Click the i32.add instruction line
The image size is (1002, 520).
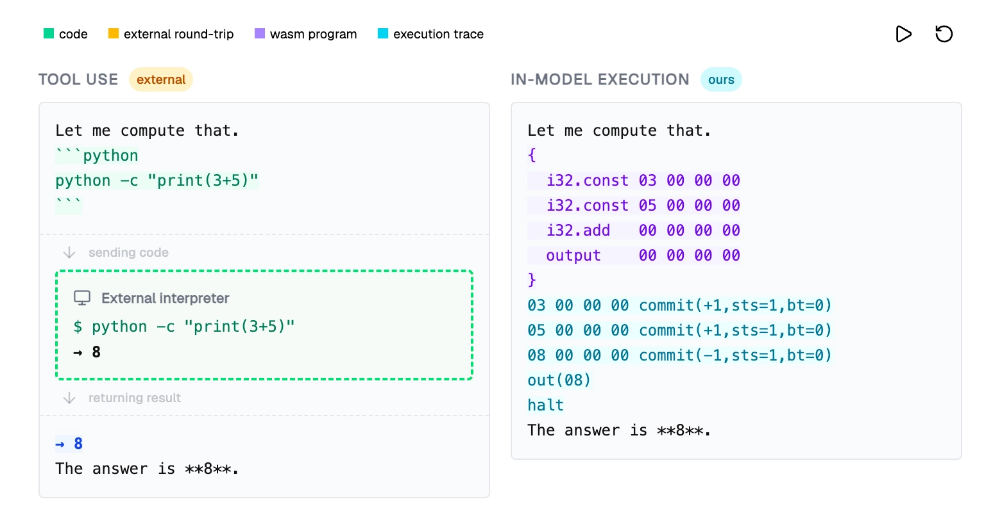[x=634, y=231]
